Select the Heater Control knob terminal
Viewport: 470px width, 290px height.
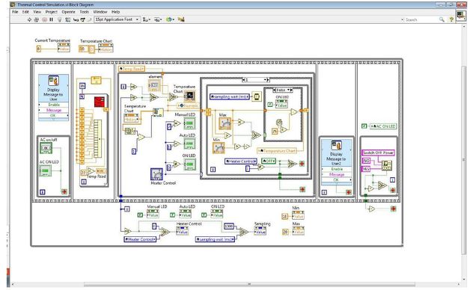click(x=156, y=174)
